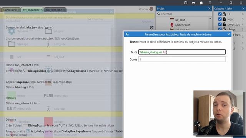
Task: Toggle visibility checkbox for logic layer
Action: click(x=220, y=19)
